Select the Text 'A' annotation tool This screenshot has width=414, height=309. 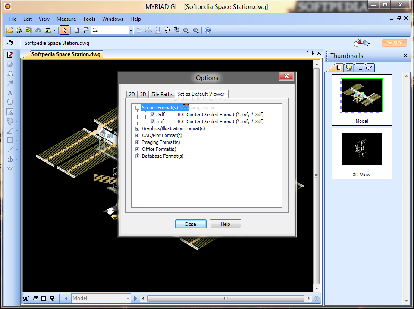click(10, 93)
